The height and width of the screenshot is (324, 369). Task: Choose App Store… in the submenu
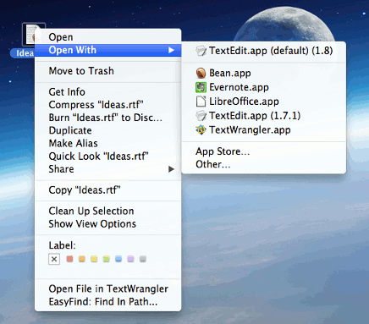click(264, 151)
